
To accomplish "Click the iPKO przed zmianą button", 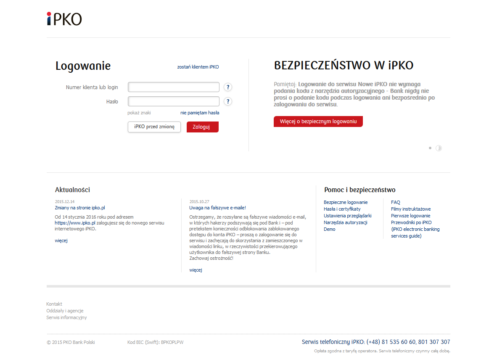I will tap(154, 127).
